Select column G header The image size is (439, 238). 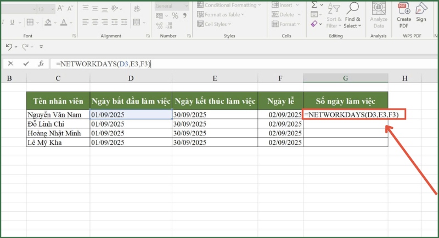345,79
